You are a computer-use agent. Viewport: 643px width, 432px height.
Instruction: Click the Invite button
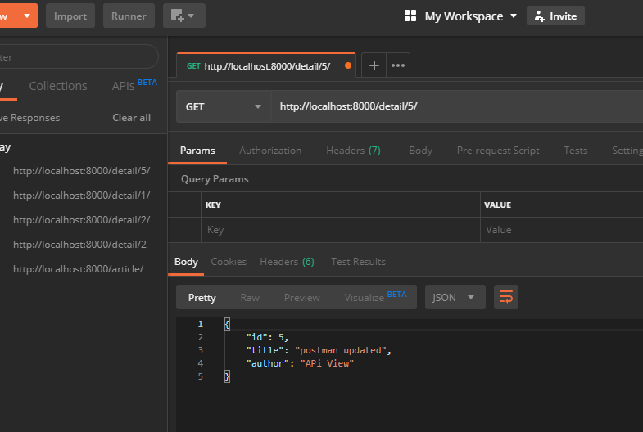555,16
